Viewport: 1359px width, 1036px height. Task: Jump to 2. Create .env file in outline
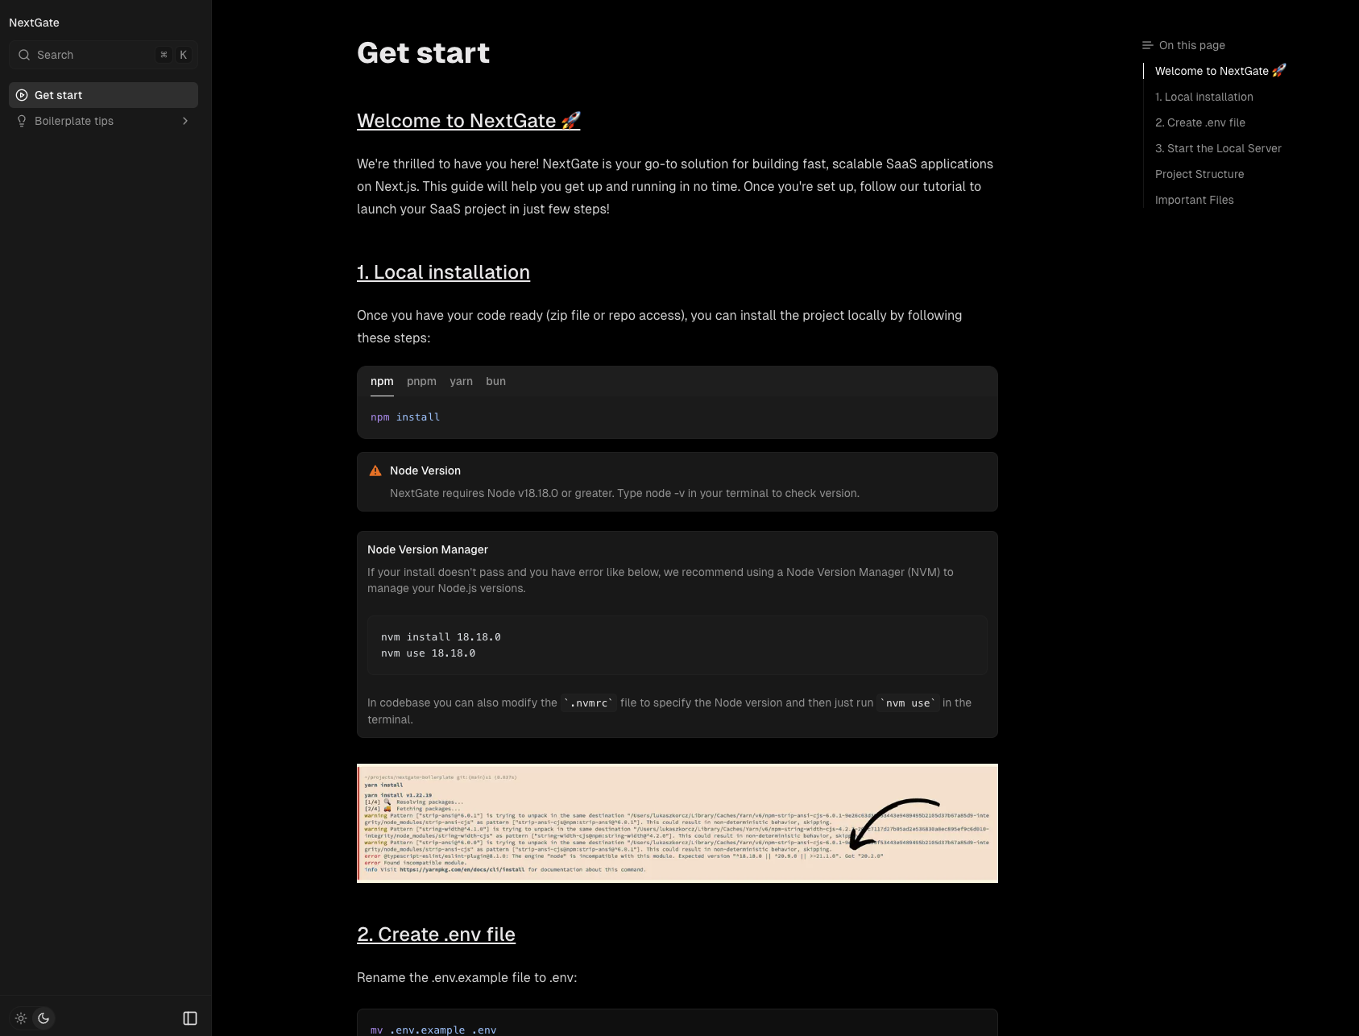(x=1199, y=122)
